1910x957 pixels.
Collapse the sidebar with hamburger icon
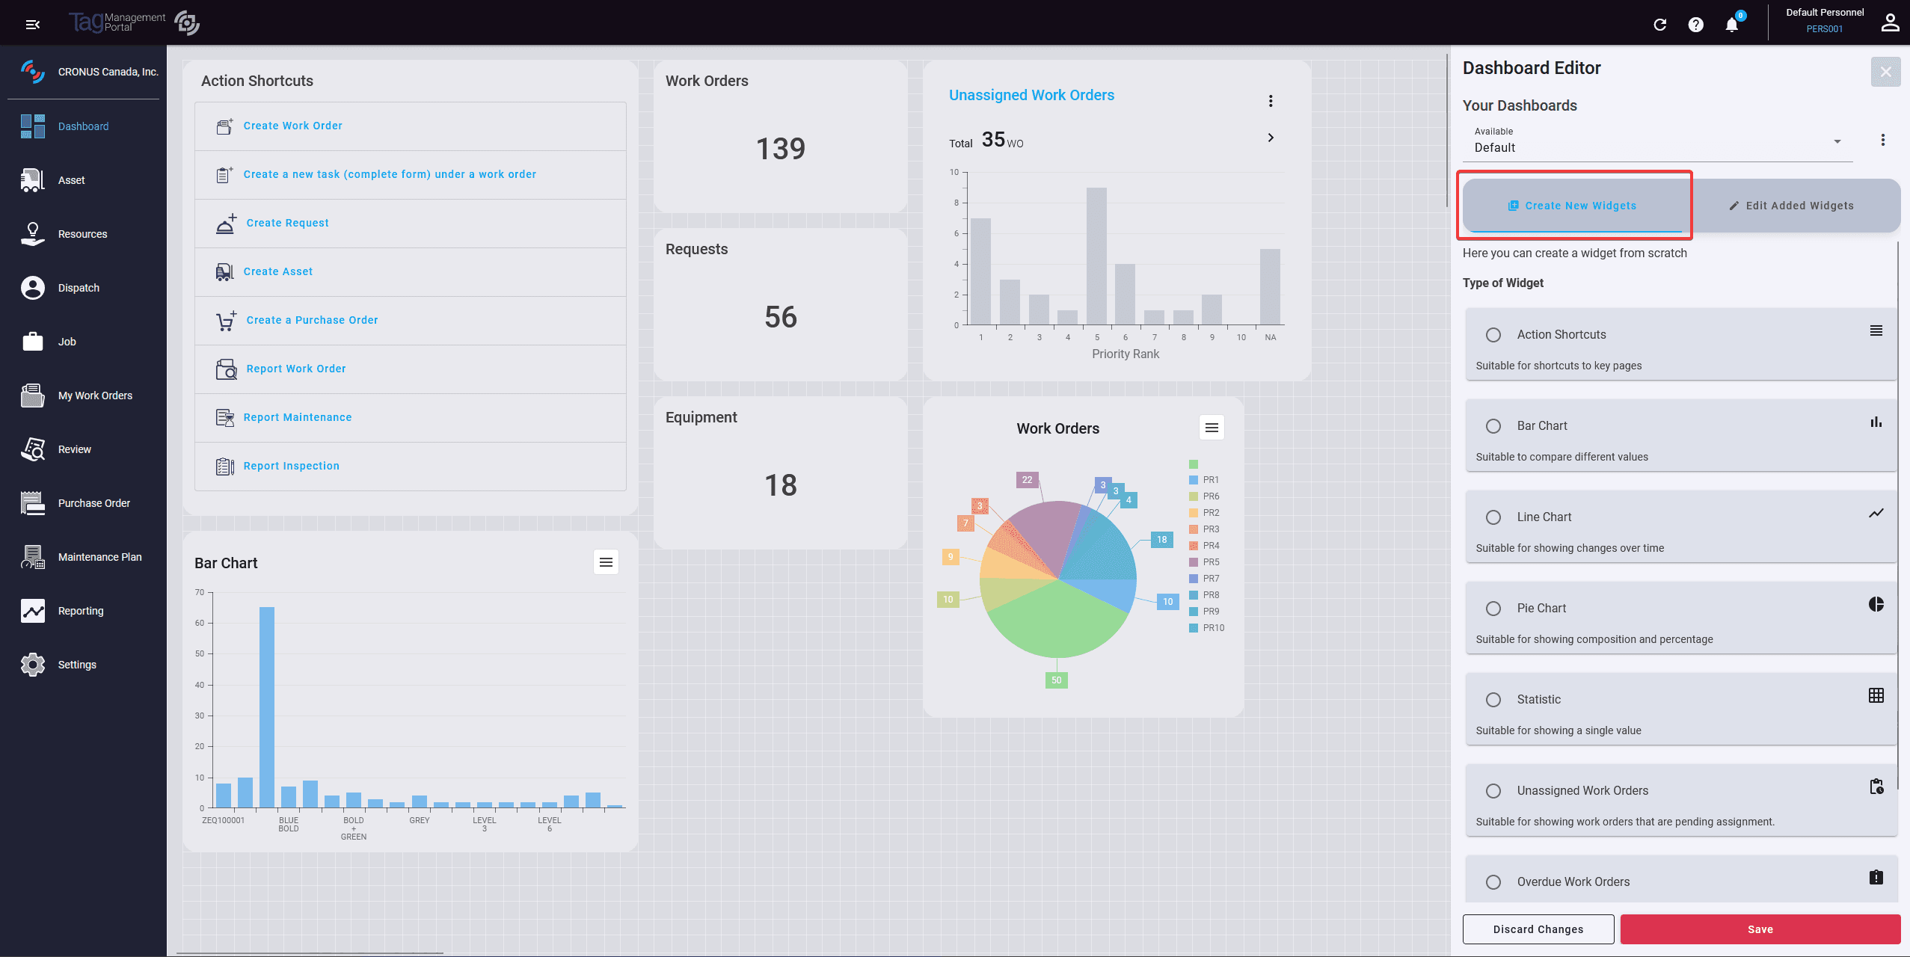(32, 25)
